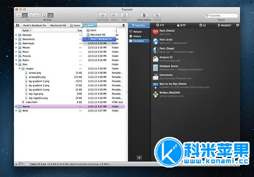
Task: Open the Amazon S3 favorite
Action: click(195, 59)
